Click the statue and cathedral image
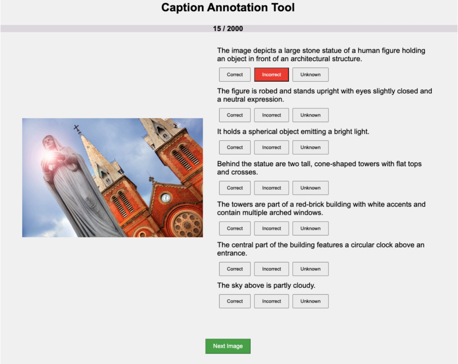This screenshot has height=364, width=458. (x=113, y=178)
